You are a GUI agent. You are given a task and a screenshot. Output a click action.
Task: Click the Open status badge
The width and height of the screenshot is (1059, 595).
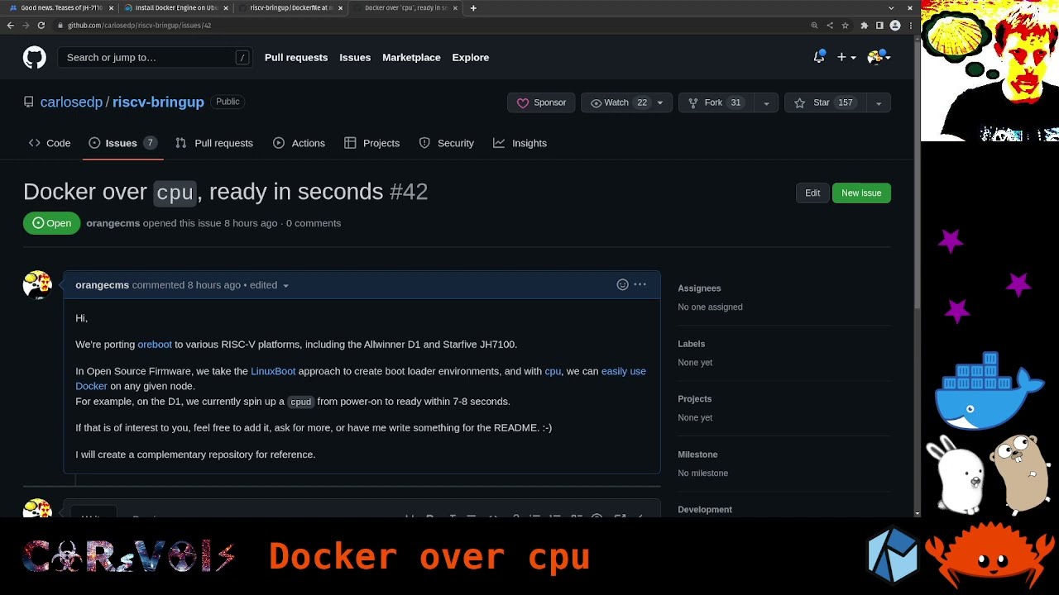click(51, 223)
